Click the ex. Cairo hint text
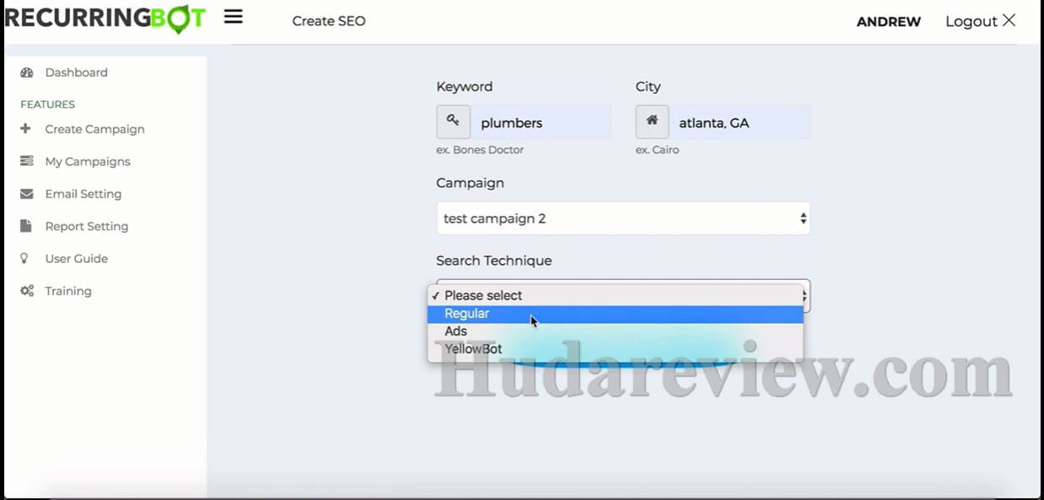 click(657, 150)
